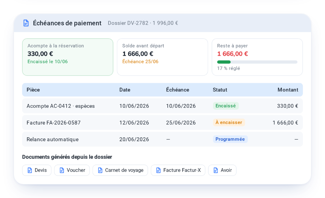Click the 20/06/2026 date cell
The width and height of the screenshot is (325, 198).
pyautogui.click(x=134, y=139)
